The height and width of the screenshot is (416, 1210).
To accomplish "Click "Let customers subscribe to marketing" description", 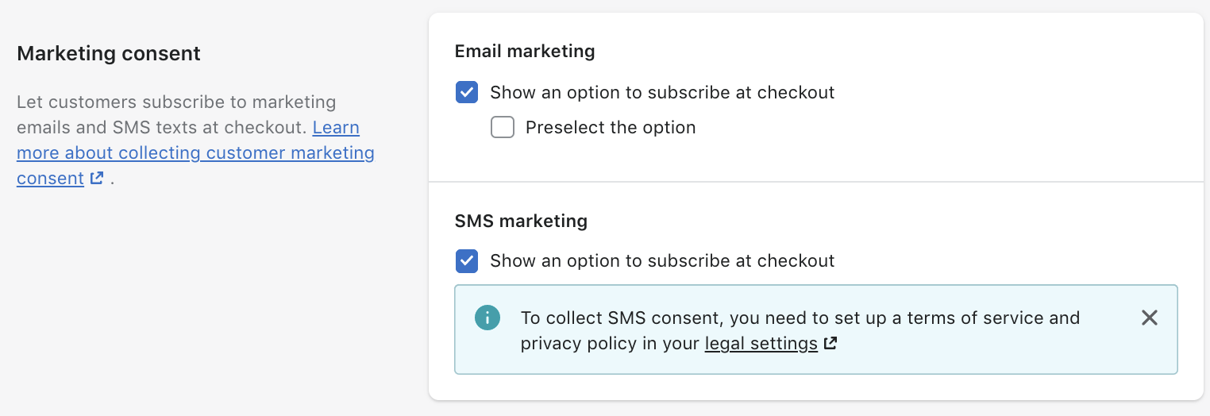I will (x=176, y=102).
